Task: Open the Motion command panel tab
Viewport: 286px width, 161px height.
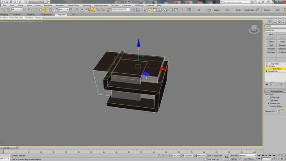Action: click(x=279, y=22)
